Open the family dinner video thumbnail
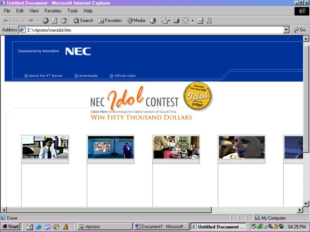This screenshot has height=232, width=310. tap(176, 147)
